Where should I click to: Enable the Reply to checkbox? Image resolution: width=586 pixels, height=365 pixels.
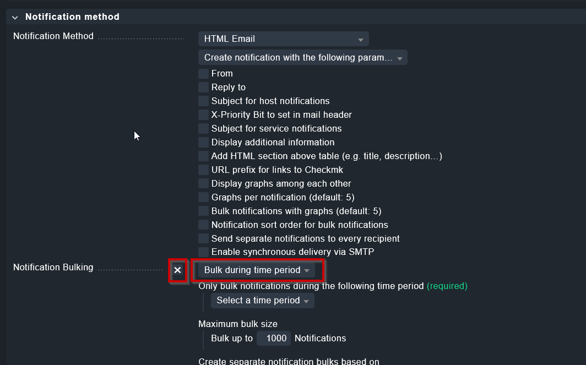pyautogui.click(x=204, y=87)
